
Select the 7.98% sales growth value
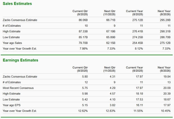coord(84,48)
